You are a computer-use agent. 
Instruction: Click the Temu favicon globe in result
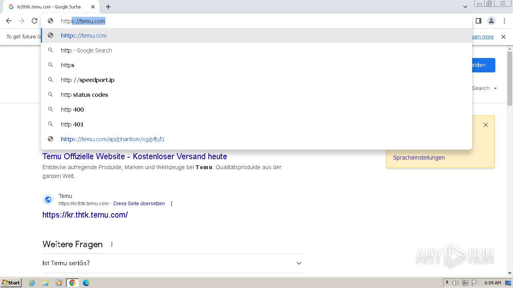48,200
